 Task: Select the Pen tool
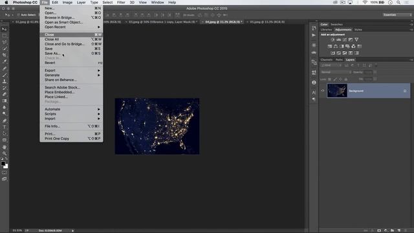click(5, 121)
